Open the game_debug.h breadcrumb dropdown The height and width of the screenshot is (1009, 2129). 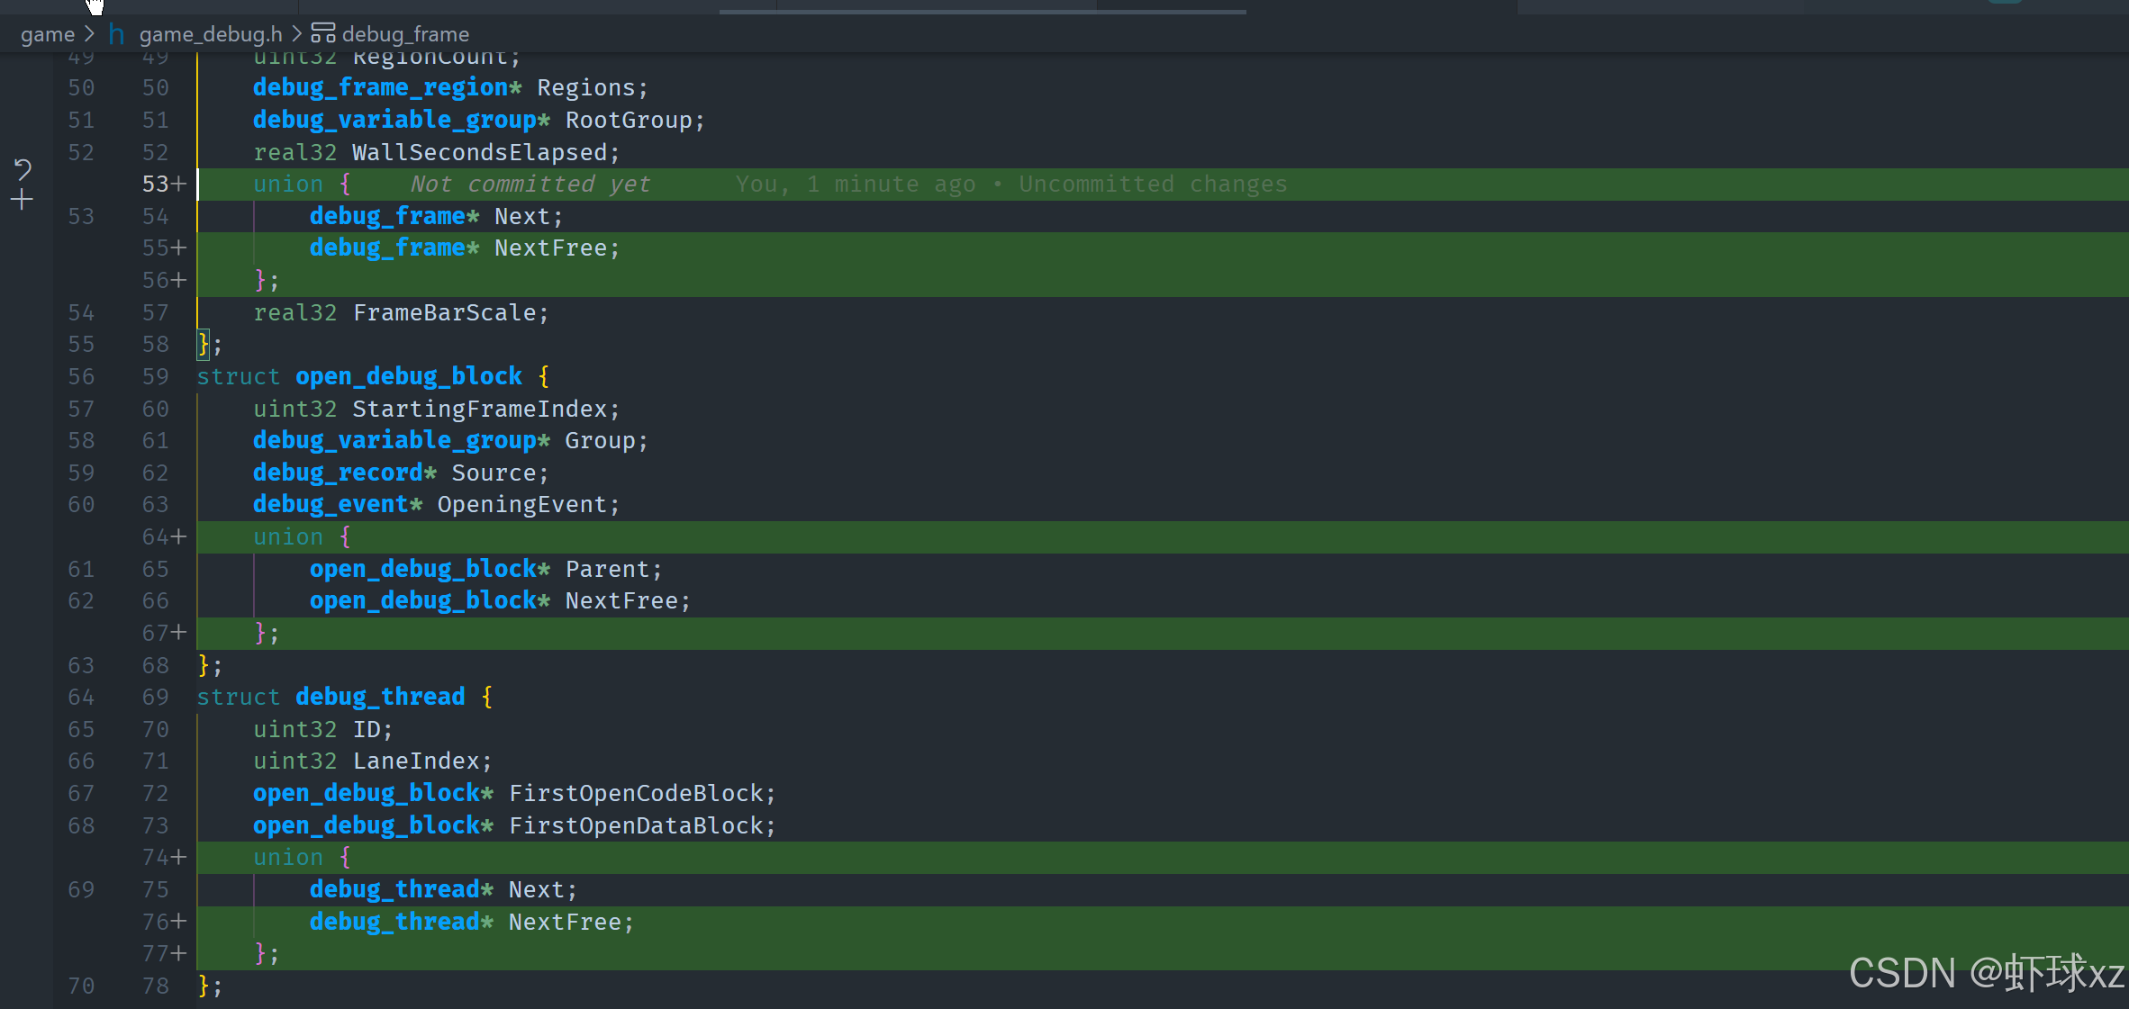click(210, 34)
